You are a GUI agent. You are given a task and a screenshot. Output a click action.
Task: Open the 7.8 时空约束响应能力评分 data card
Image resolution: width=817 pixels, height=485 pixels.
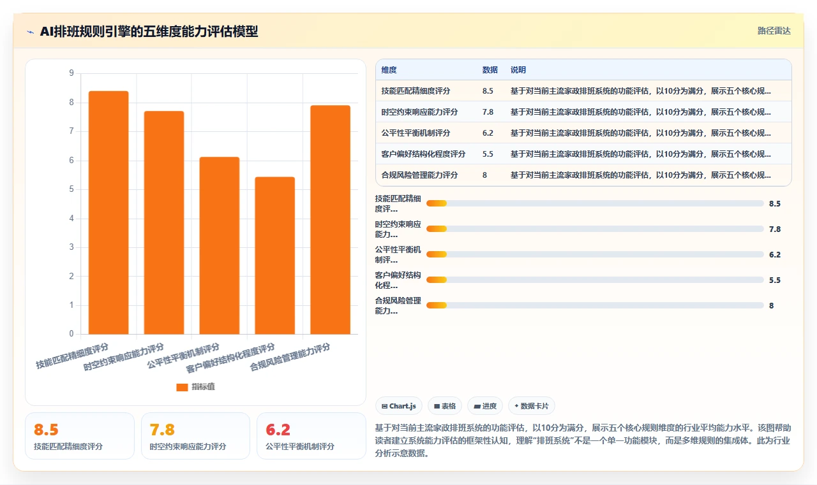point(195,436)
